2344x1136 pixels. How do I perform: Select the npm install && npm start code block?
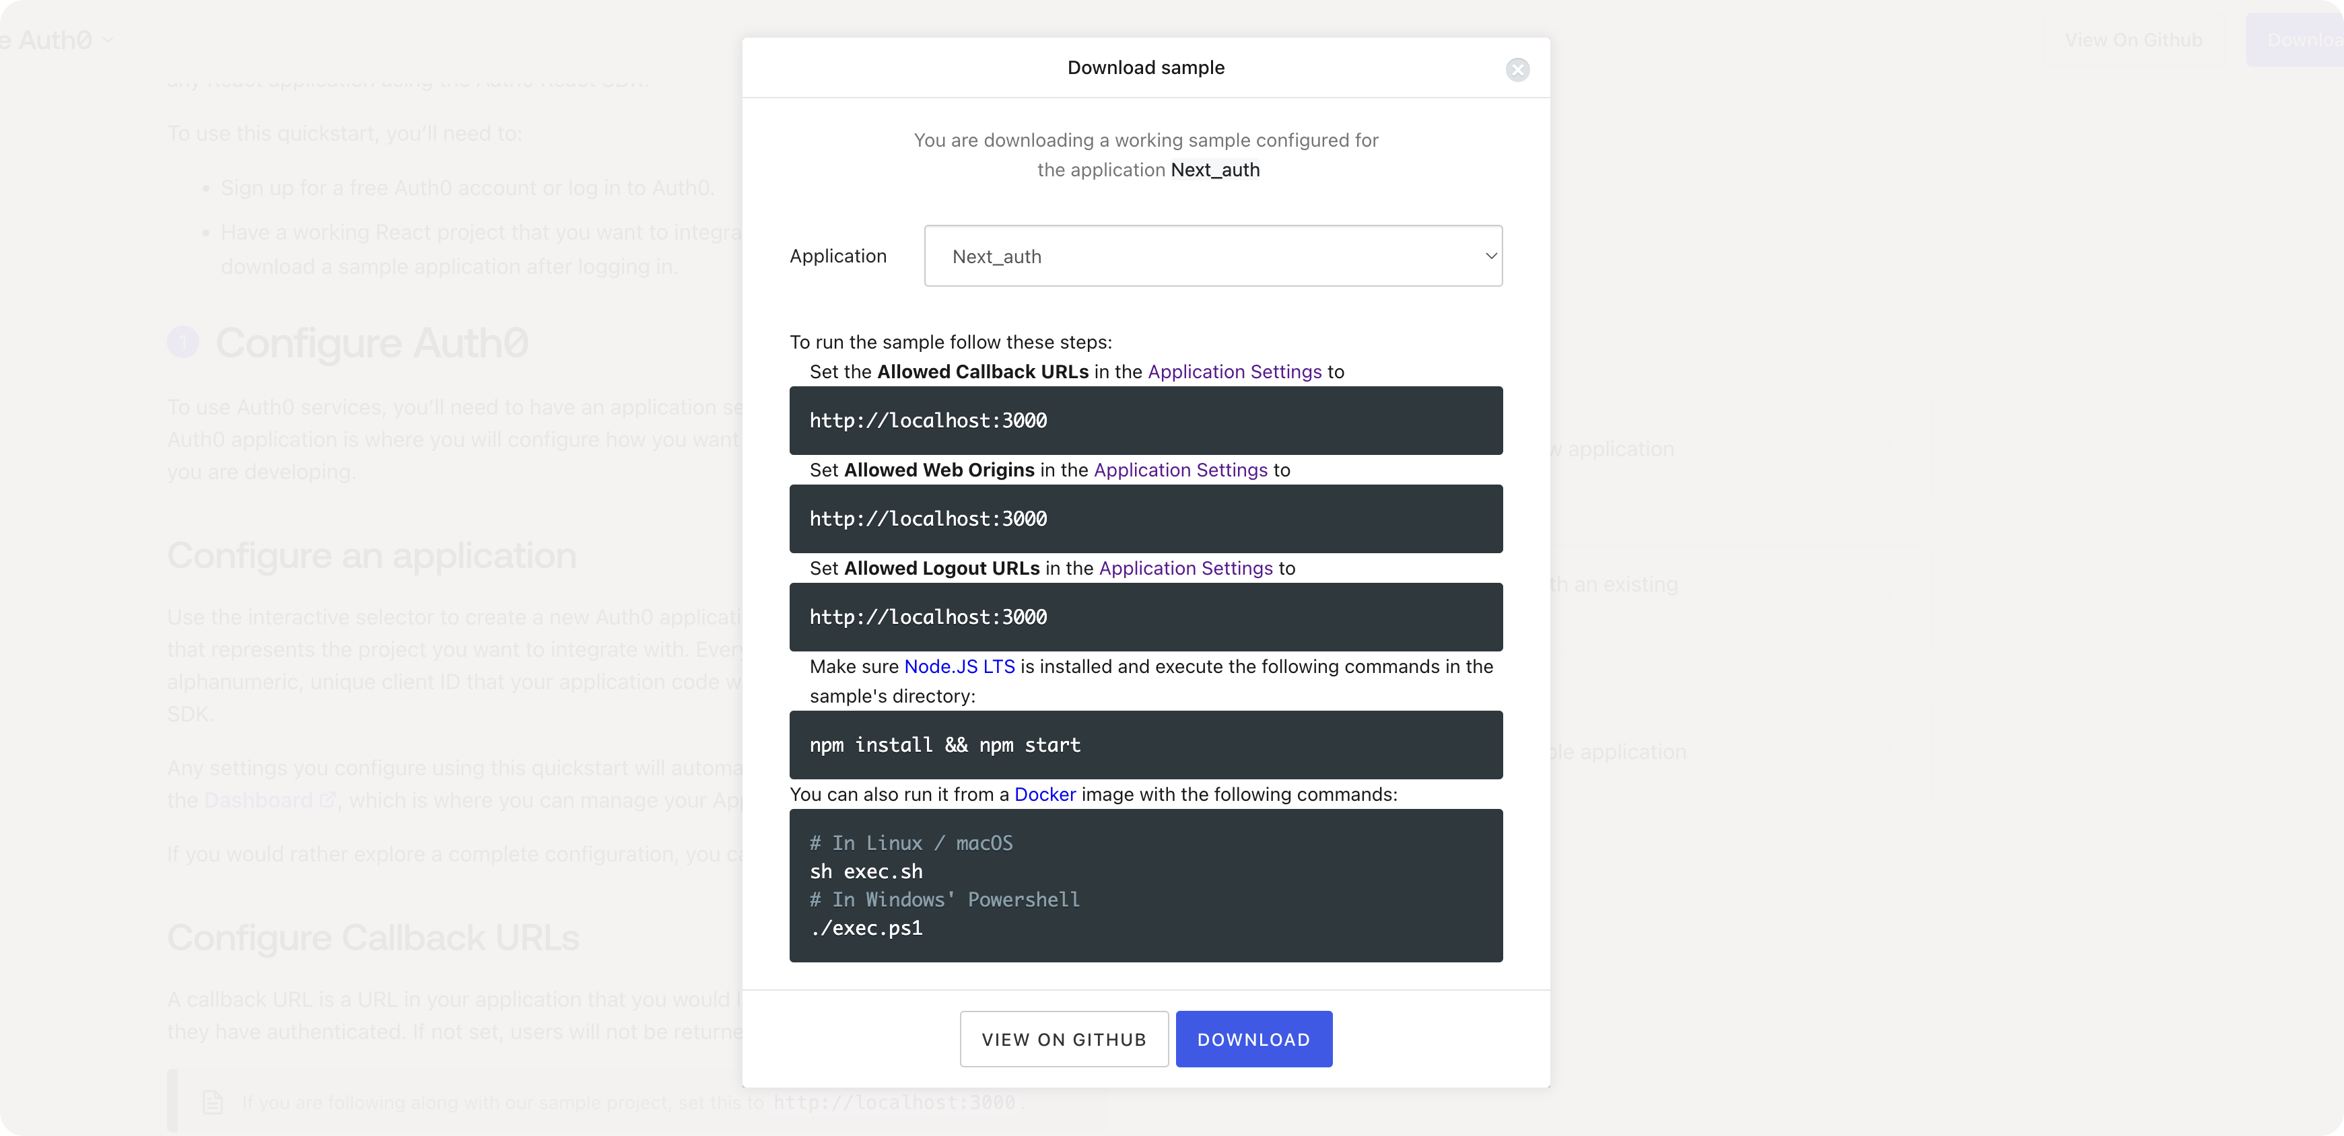click(1146, 745)
